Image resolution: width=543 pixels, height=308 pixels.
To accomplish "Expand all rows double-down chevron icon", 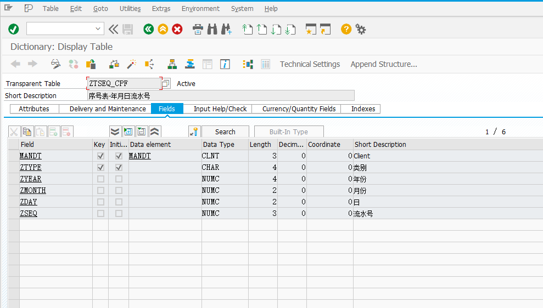I will click(x=115, y=132).
